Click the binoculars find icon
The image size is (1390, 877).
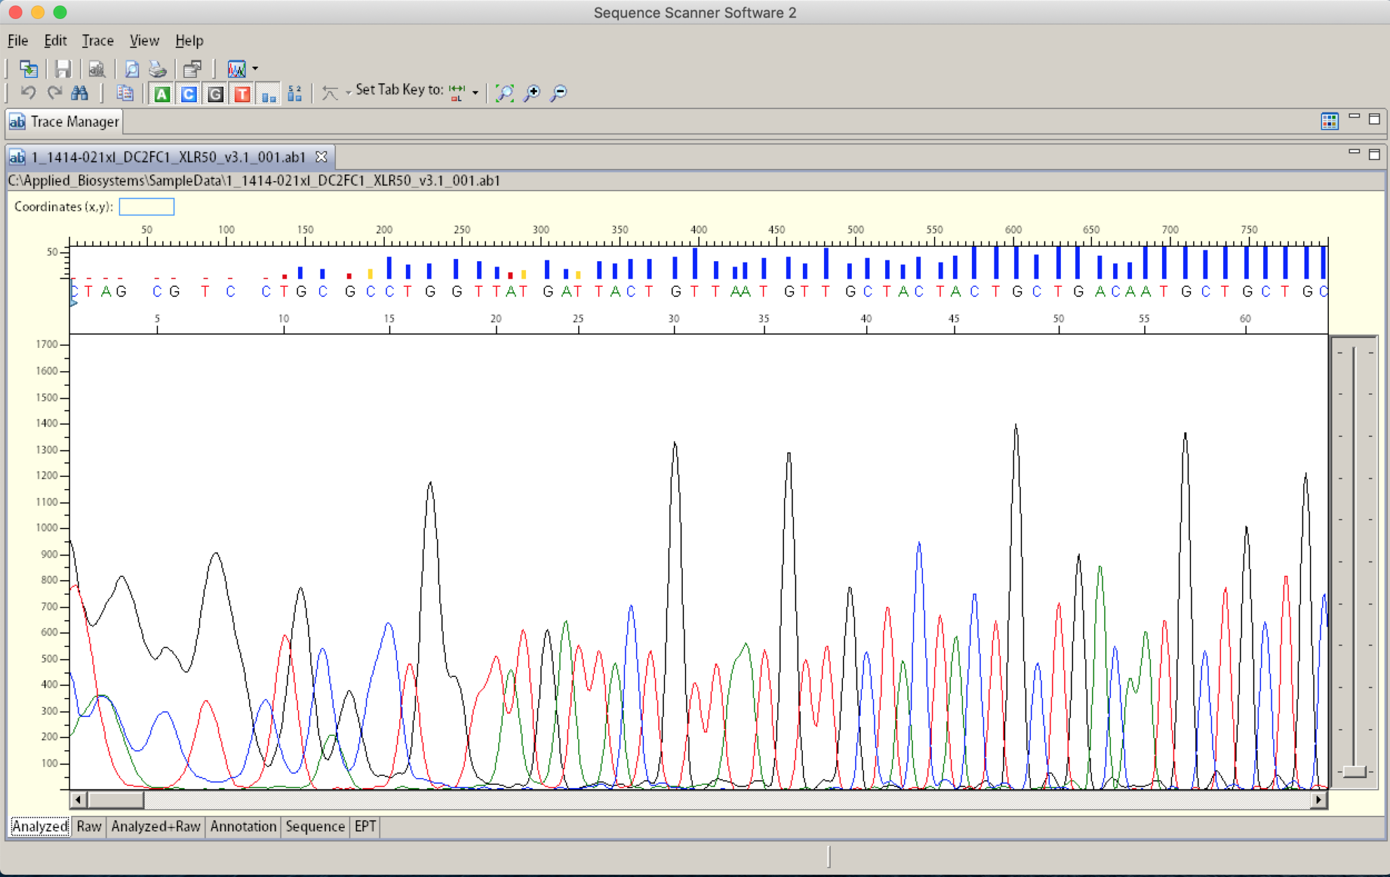click(x=79, y=93)
